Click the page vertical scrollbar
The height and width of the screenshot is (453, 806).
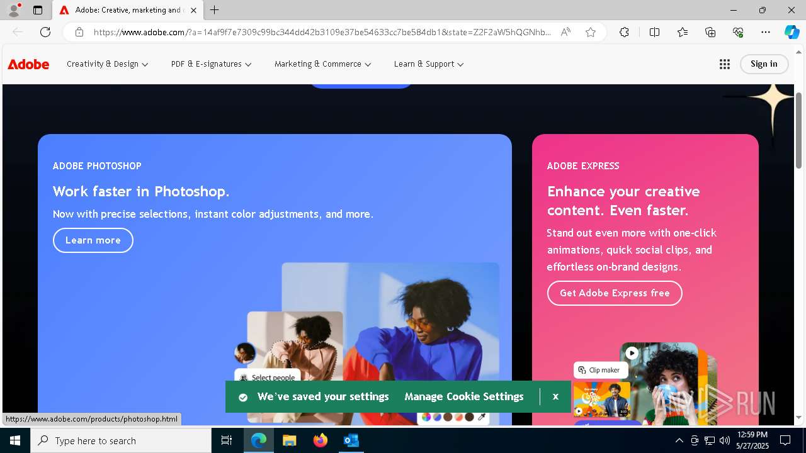pos(799,131)
